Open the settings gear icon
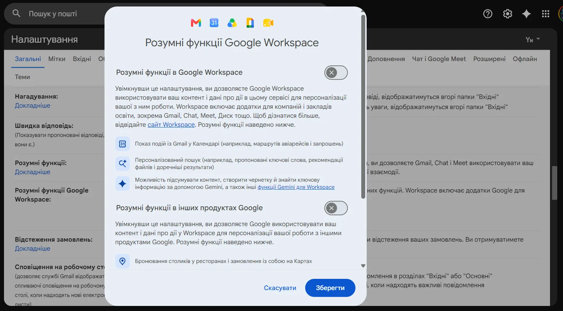Viewport: 563px width, 311px height. (x=508, y=14)
